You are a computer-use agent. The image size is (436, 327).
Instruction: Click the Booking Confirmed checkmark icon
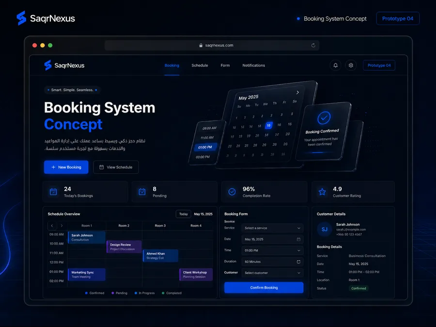pyautogui.click(x=324, y=118)
